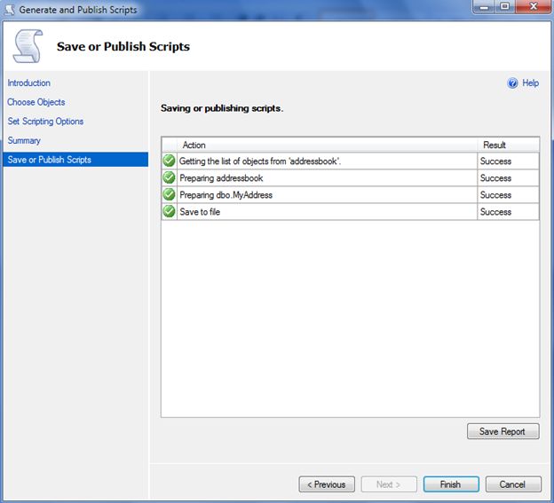Go to the Choose Objects step
This screenshot has height=503, width=554.
36,102
